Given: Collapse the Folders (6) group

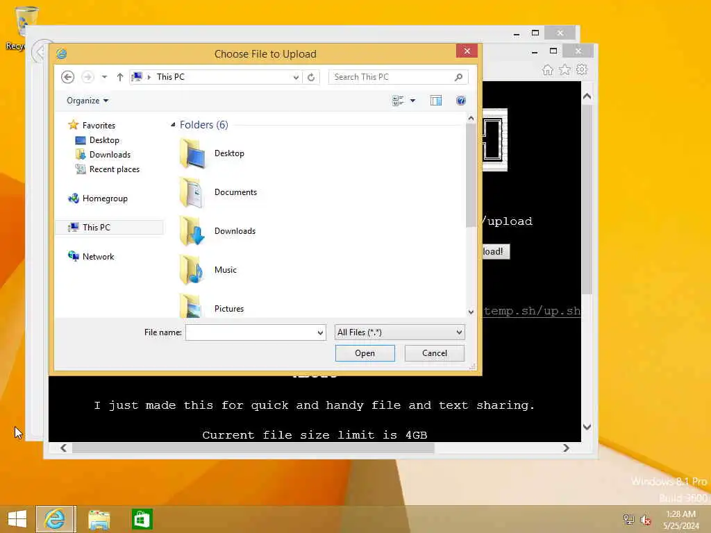Looking at the screenshot, I should pyautogui.click(x=173, y=125).
